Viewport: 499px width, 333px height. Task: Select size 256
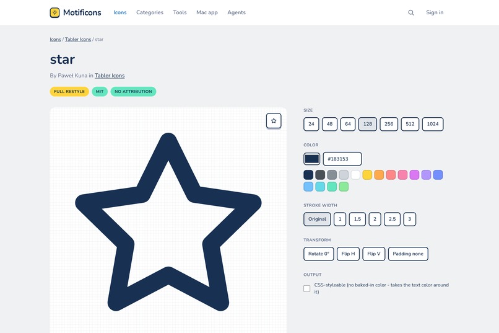[x=389, y=124]
